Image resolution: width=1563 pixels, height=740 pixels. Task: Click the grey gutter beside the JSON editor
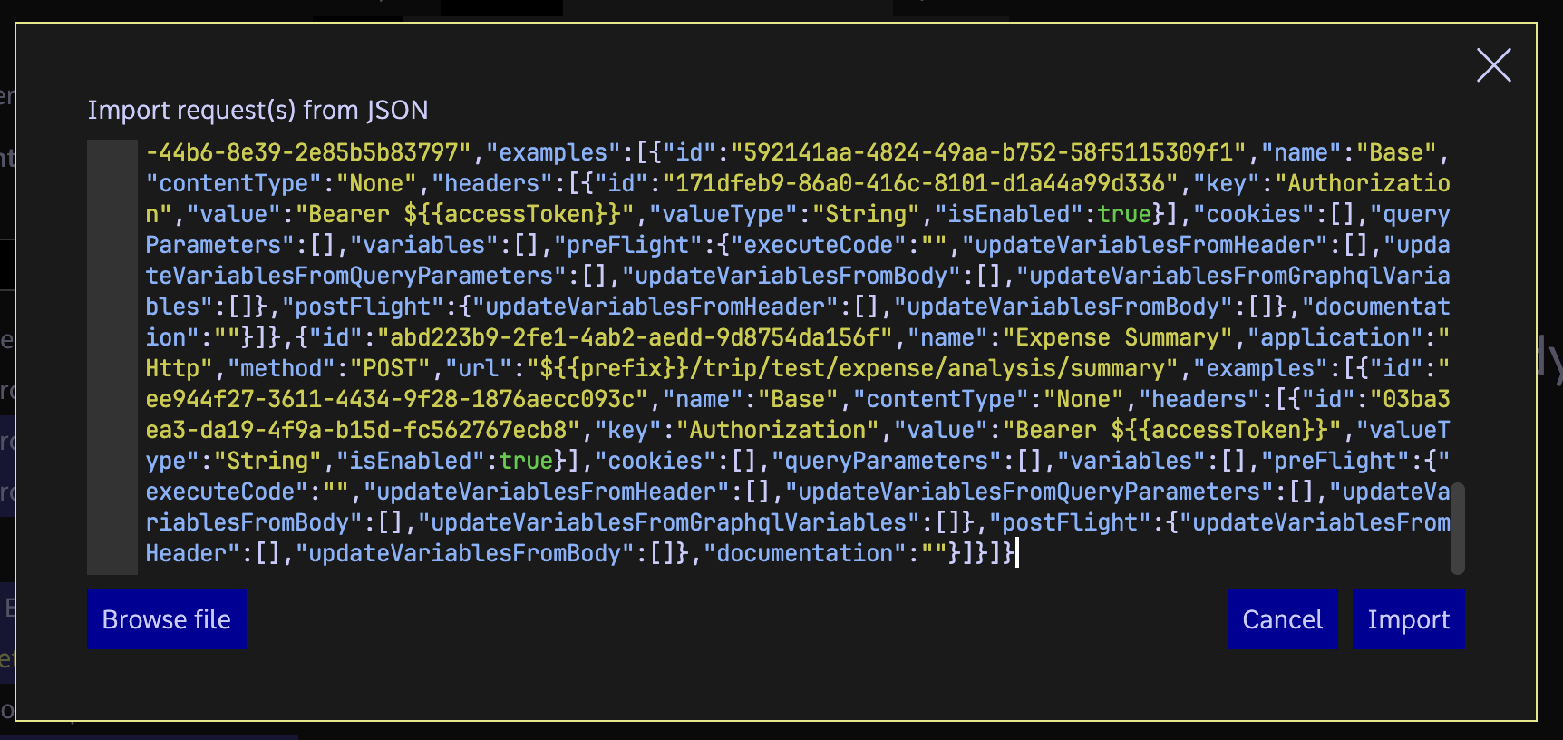tap(112, 356)
